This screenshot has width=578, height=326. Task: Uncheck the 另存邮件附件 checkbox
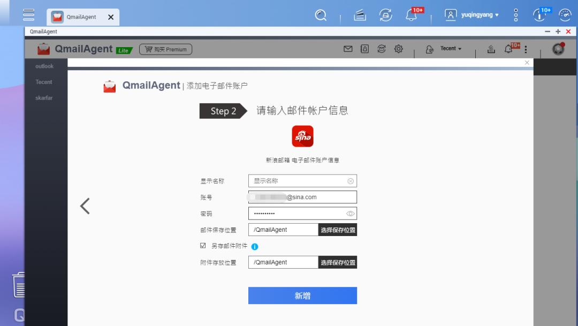(203, 246)
